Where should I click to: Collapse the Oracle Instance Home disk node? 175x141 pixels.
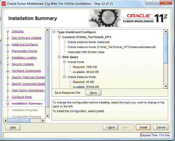coord(64,77)
